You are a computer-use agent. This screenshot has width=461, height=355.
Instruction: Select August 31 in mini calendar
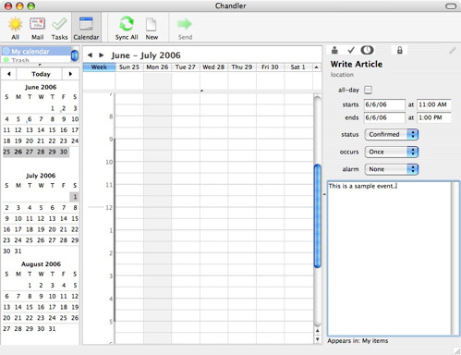[53, 328]
